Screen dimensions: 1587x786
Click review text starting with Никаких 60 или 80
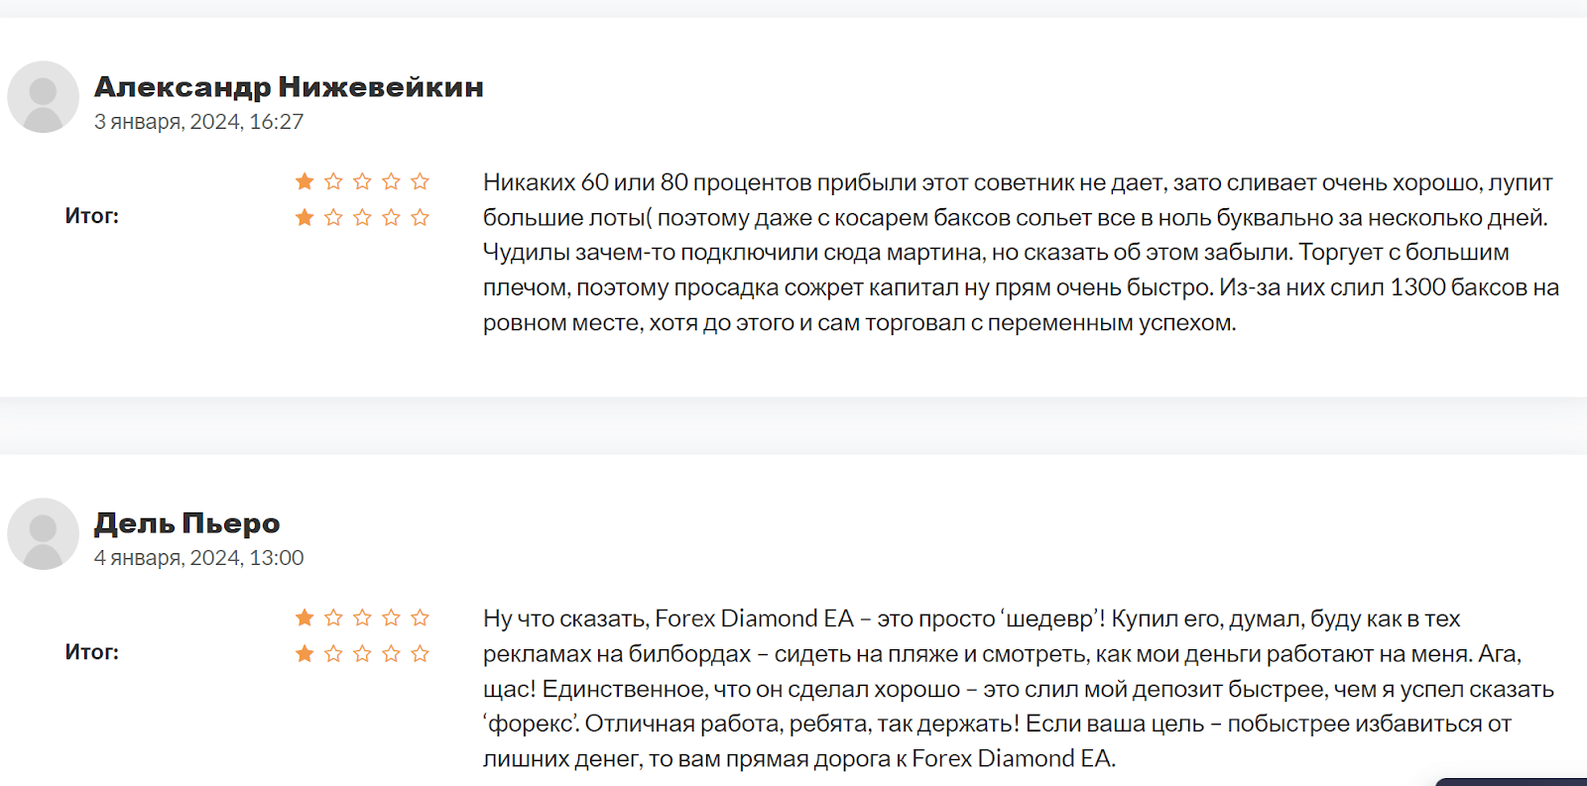tap(1019, 252)
